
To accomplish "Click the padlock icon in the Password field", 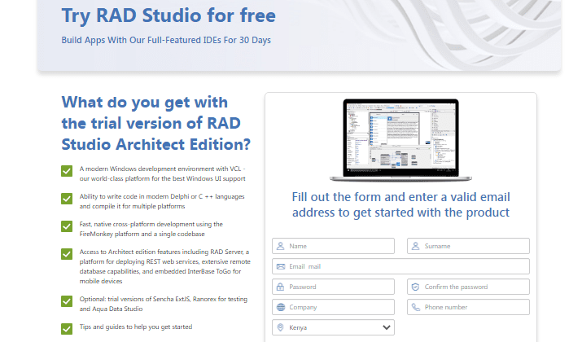I will [x=280, y=287].
